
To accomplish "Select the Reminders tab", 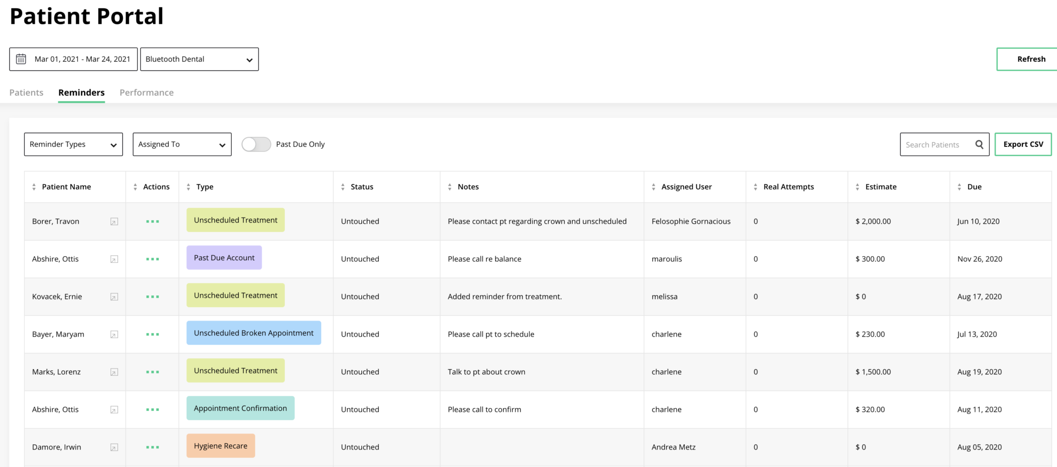I will pyautogui.click(x=82, y=93).
